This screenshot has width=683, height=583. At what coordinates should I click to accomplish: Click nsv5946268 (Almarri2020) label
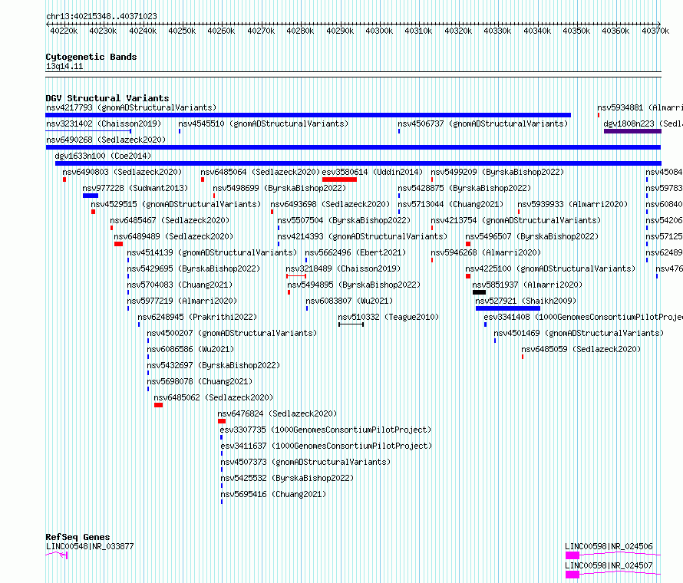point(486,252)
